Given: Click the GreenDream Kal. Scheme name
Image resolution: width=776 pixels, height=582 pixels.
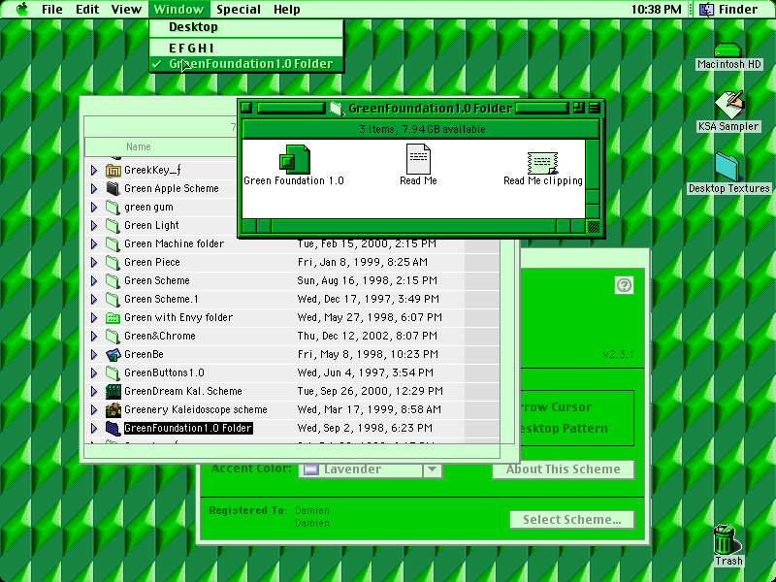Looking at the screenshot, I should [x=183, y=392].
